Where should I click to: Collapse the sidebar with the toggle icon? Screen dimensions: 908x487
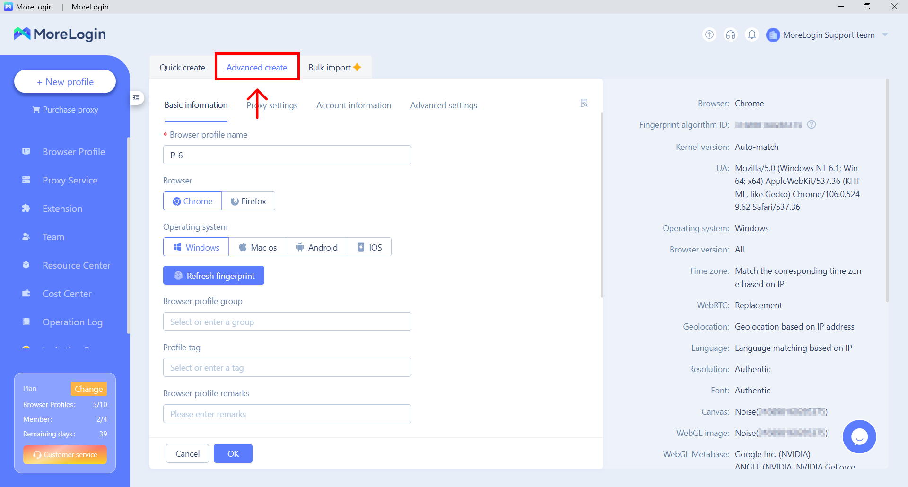tap(136, 98)
